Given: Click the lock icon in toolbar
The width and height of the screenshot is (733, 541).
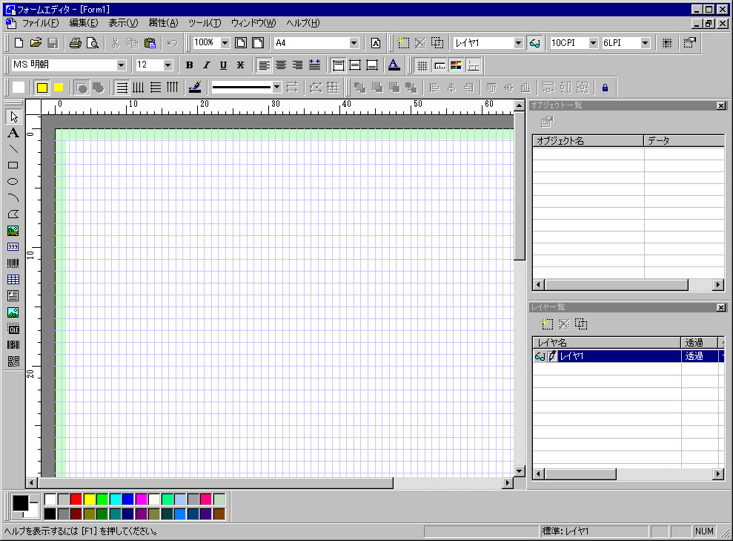Looking at the screenshot, I should click(605, 88).
